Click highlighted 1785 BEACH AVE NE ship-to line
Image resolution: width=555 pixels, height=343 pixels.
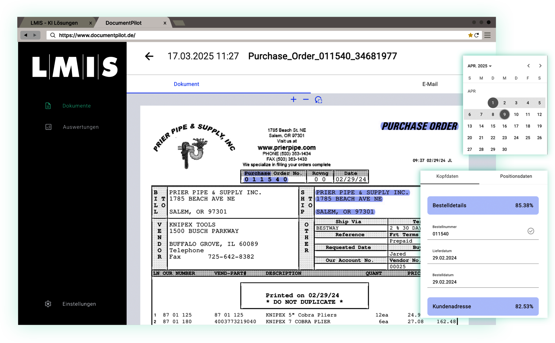coord(349,199)
